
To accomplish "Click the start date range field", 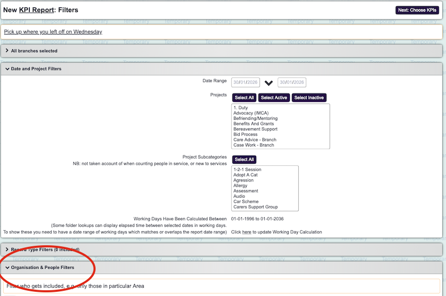I will [x=245, y=83].
